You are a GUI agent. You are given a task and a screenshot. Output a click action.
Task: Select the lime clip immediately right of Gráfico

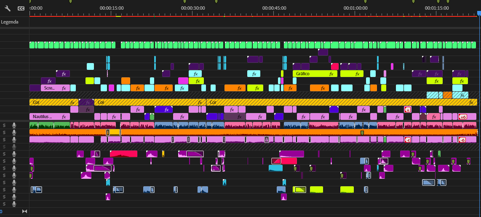point(352,74)
